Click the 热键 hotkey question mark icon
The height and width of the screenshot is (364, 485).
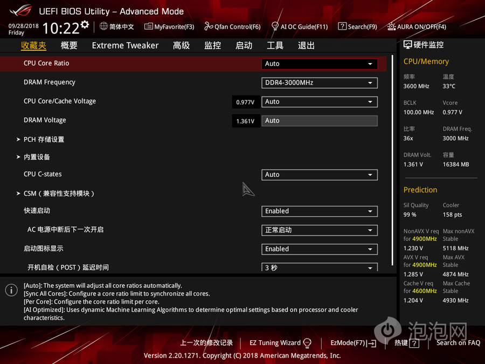pyautogui.click(x=414, y=344)
